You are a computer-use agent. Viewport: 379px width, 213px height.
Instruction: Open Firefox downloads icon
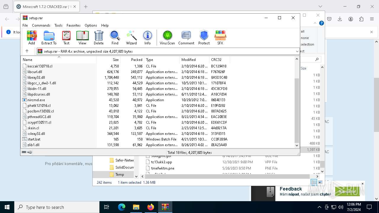pos(340,19)
